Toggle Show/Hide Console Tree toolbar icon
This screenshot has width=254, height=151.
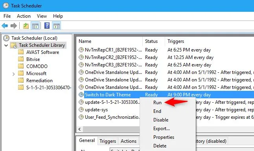click(35, 26)
